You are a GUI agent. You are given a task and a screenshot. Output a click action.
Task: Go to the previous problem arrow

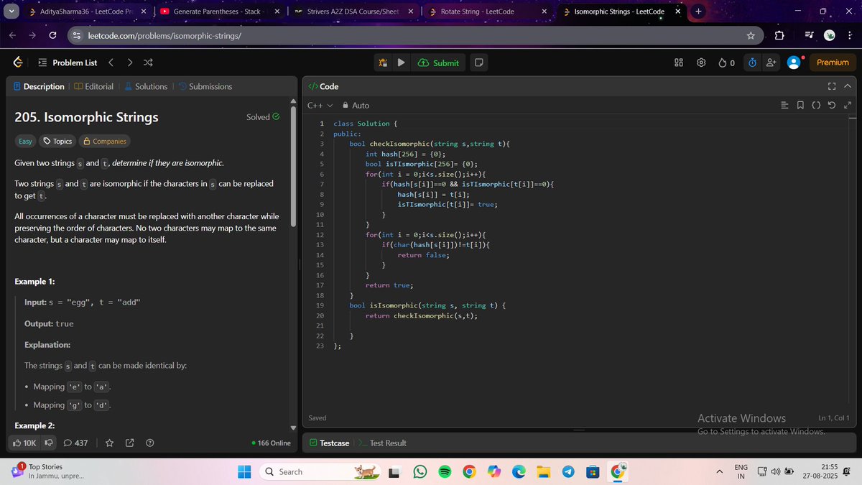[x=111, y=63]
